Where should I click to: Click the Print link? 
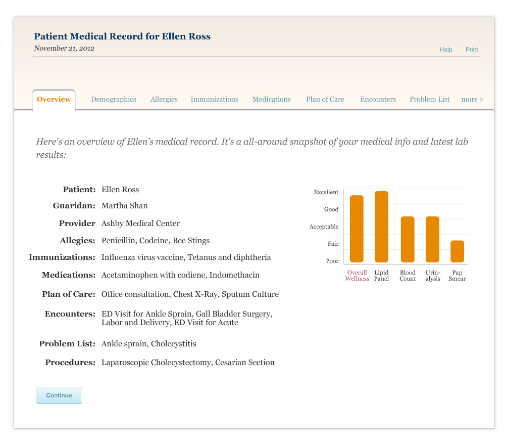pos(472,50)
